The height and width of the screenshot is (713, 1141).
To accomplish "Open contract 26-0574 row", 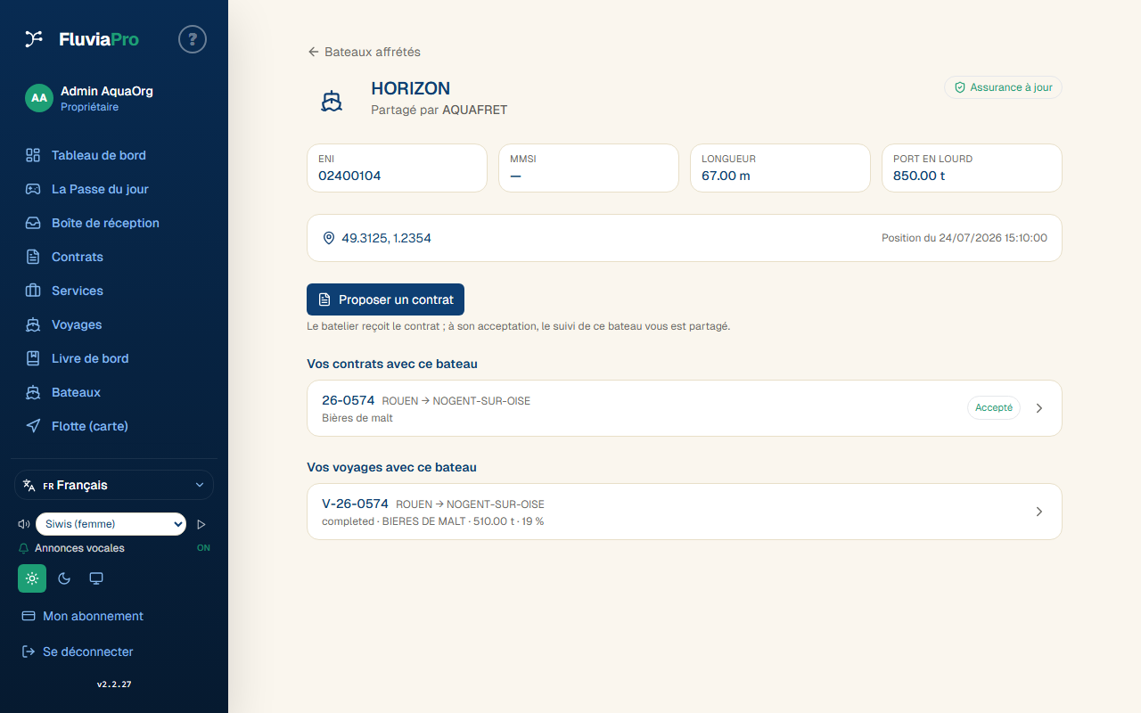I will 685,408.
